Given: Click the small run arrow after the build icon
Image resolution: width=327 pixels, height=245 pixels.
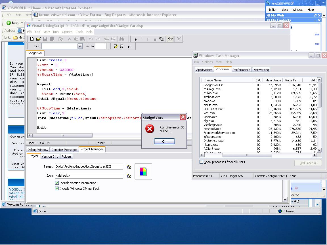Looking at the screenshot, I should (x=129, y=47).
